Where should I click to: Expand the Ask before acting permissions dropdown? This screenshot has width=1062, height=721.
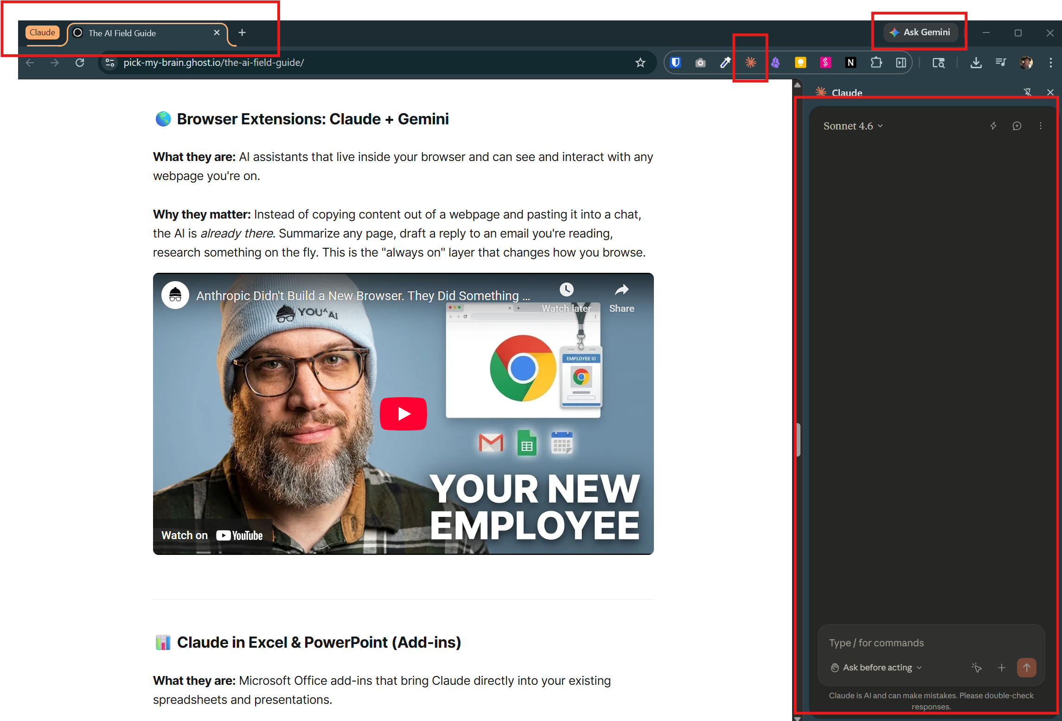point(876,667)
